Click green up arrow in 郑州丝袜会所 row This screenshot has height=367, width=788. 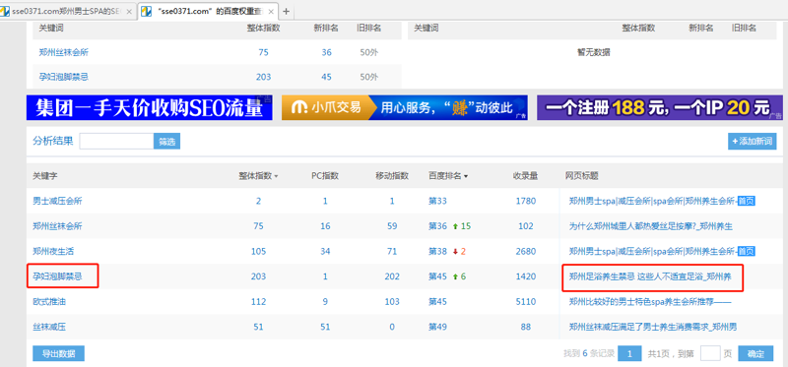pos(455,226)
